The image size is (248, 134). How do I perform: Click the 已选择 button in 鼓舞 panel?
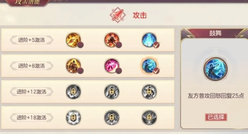(216, 117)
